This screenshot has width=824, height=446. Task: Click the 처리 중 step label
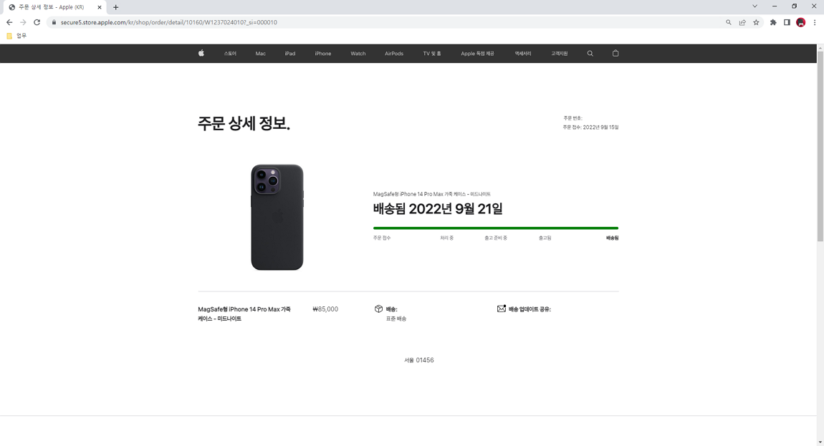(446, 238)
